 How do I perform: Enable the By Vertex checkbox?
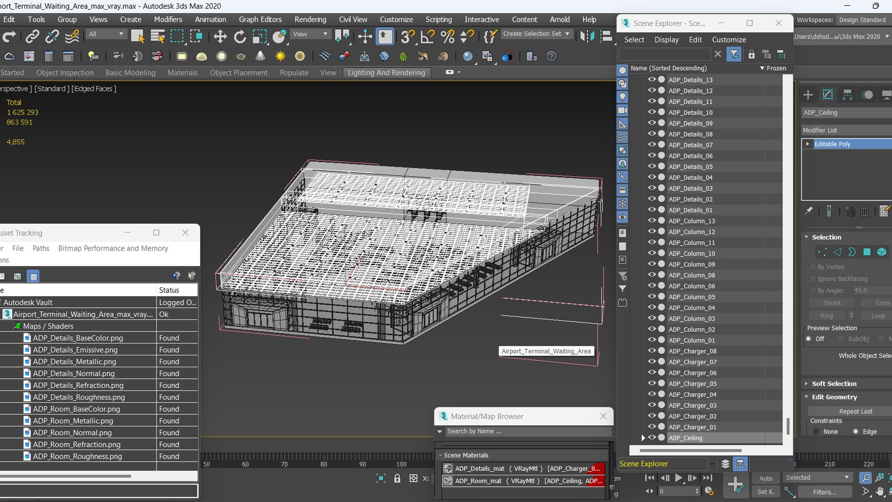(x=813, y=267)
